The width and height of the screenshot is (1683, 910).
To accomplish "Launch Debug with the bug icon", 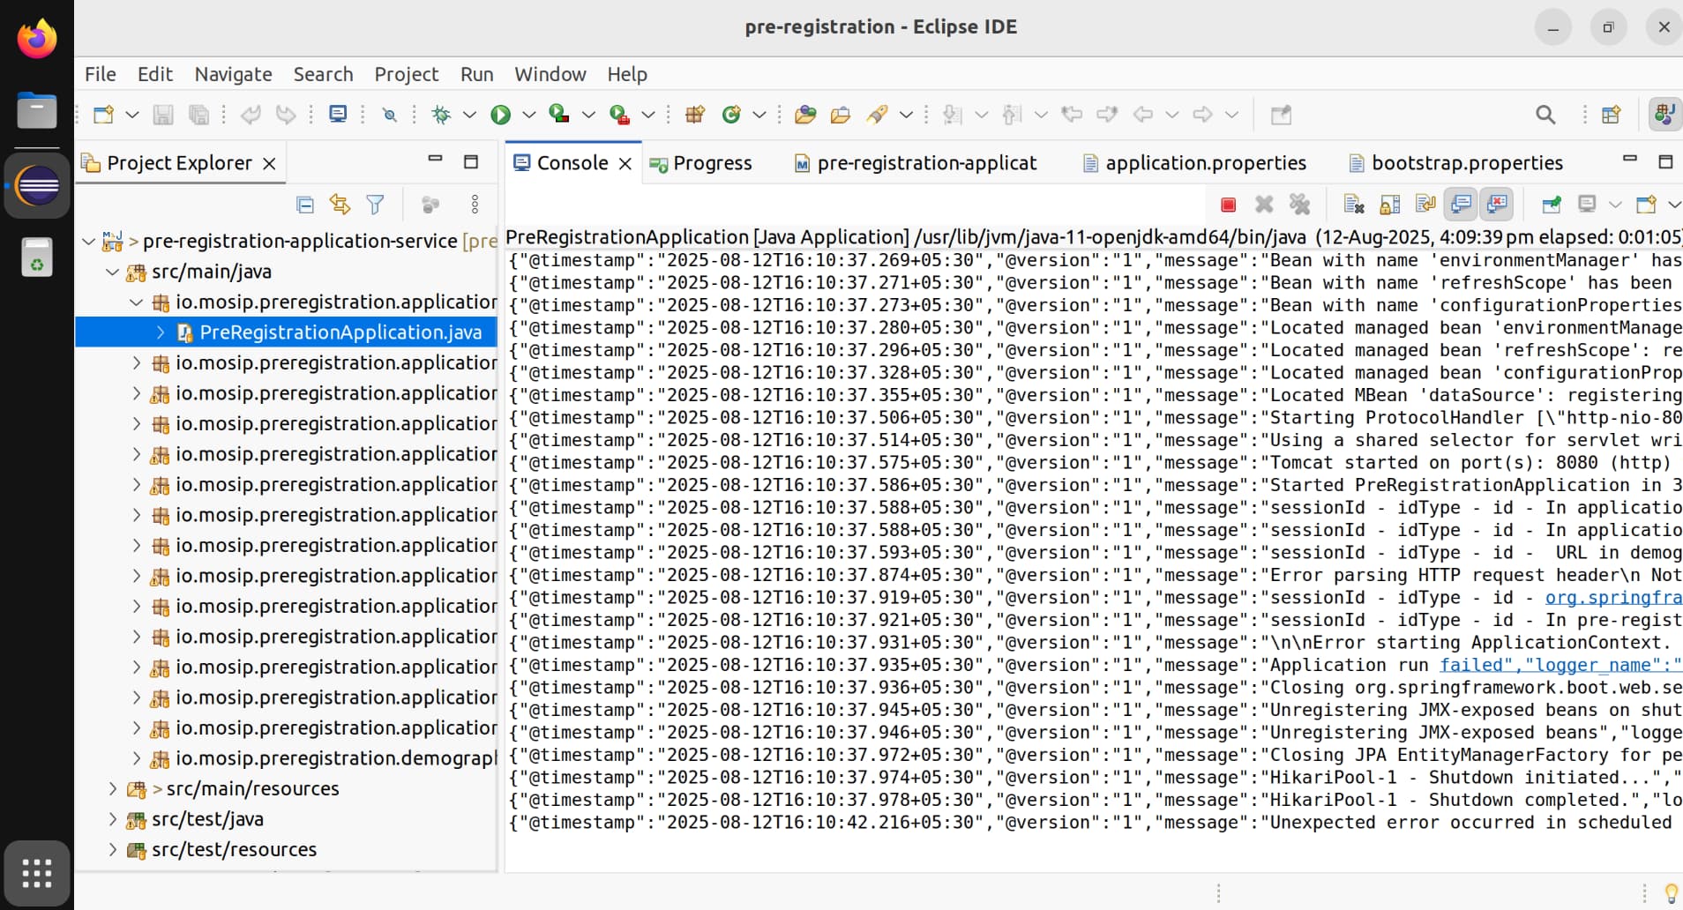I will [441, 115].
